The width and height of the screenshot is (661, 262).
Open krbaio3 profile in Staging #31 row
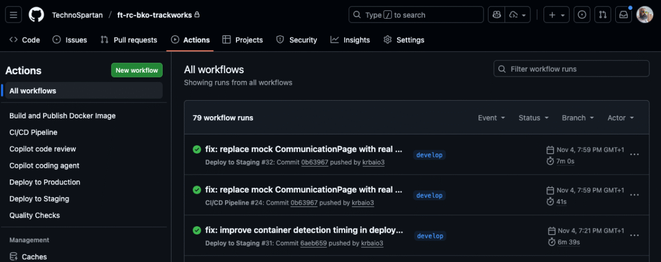pyautogui.click(x=372, y=243)
